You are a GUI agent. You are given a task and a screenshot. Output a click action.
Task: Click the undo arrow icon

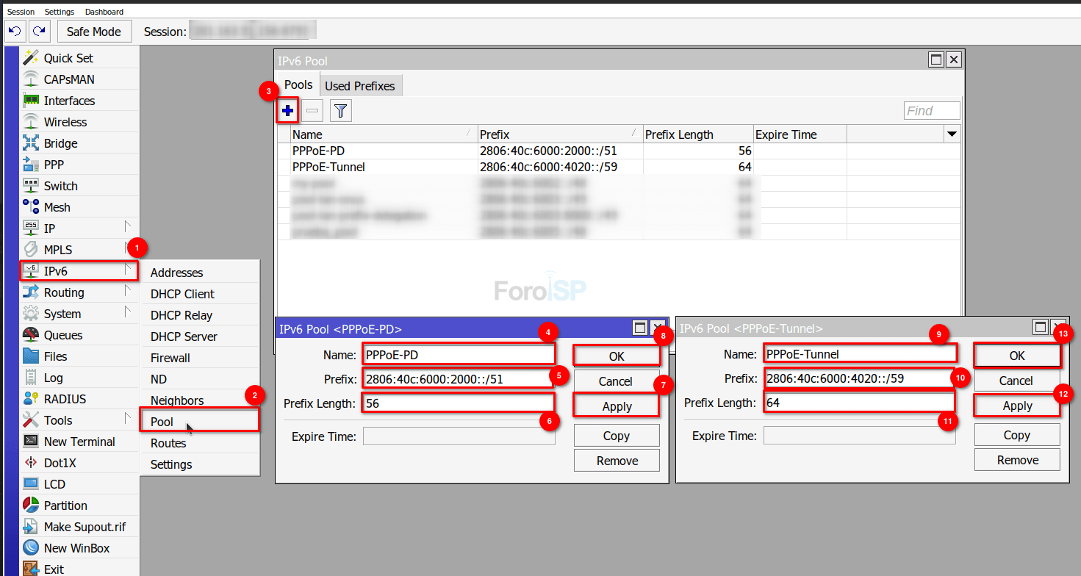[15, 31]
